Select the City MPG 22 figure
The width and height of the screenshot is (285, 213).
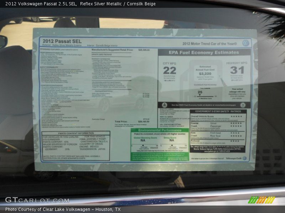170,70
